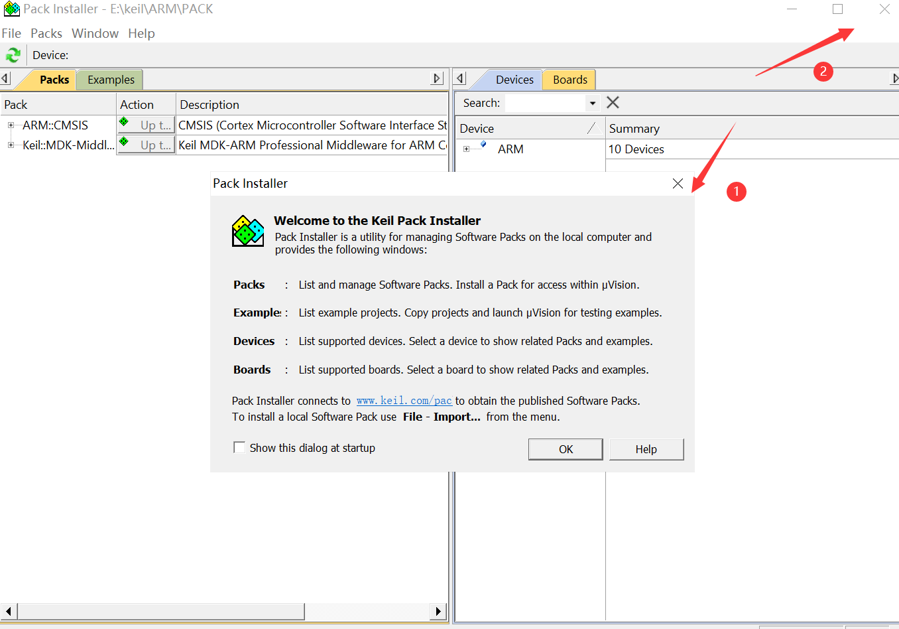Click the green diamond icon in Keil::MDK-Middleware row

point(124,141)
